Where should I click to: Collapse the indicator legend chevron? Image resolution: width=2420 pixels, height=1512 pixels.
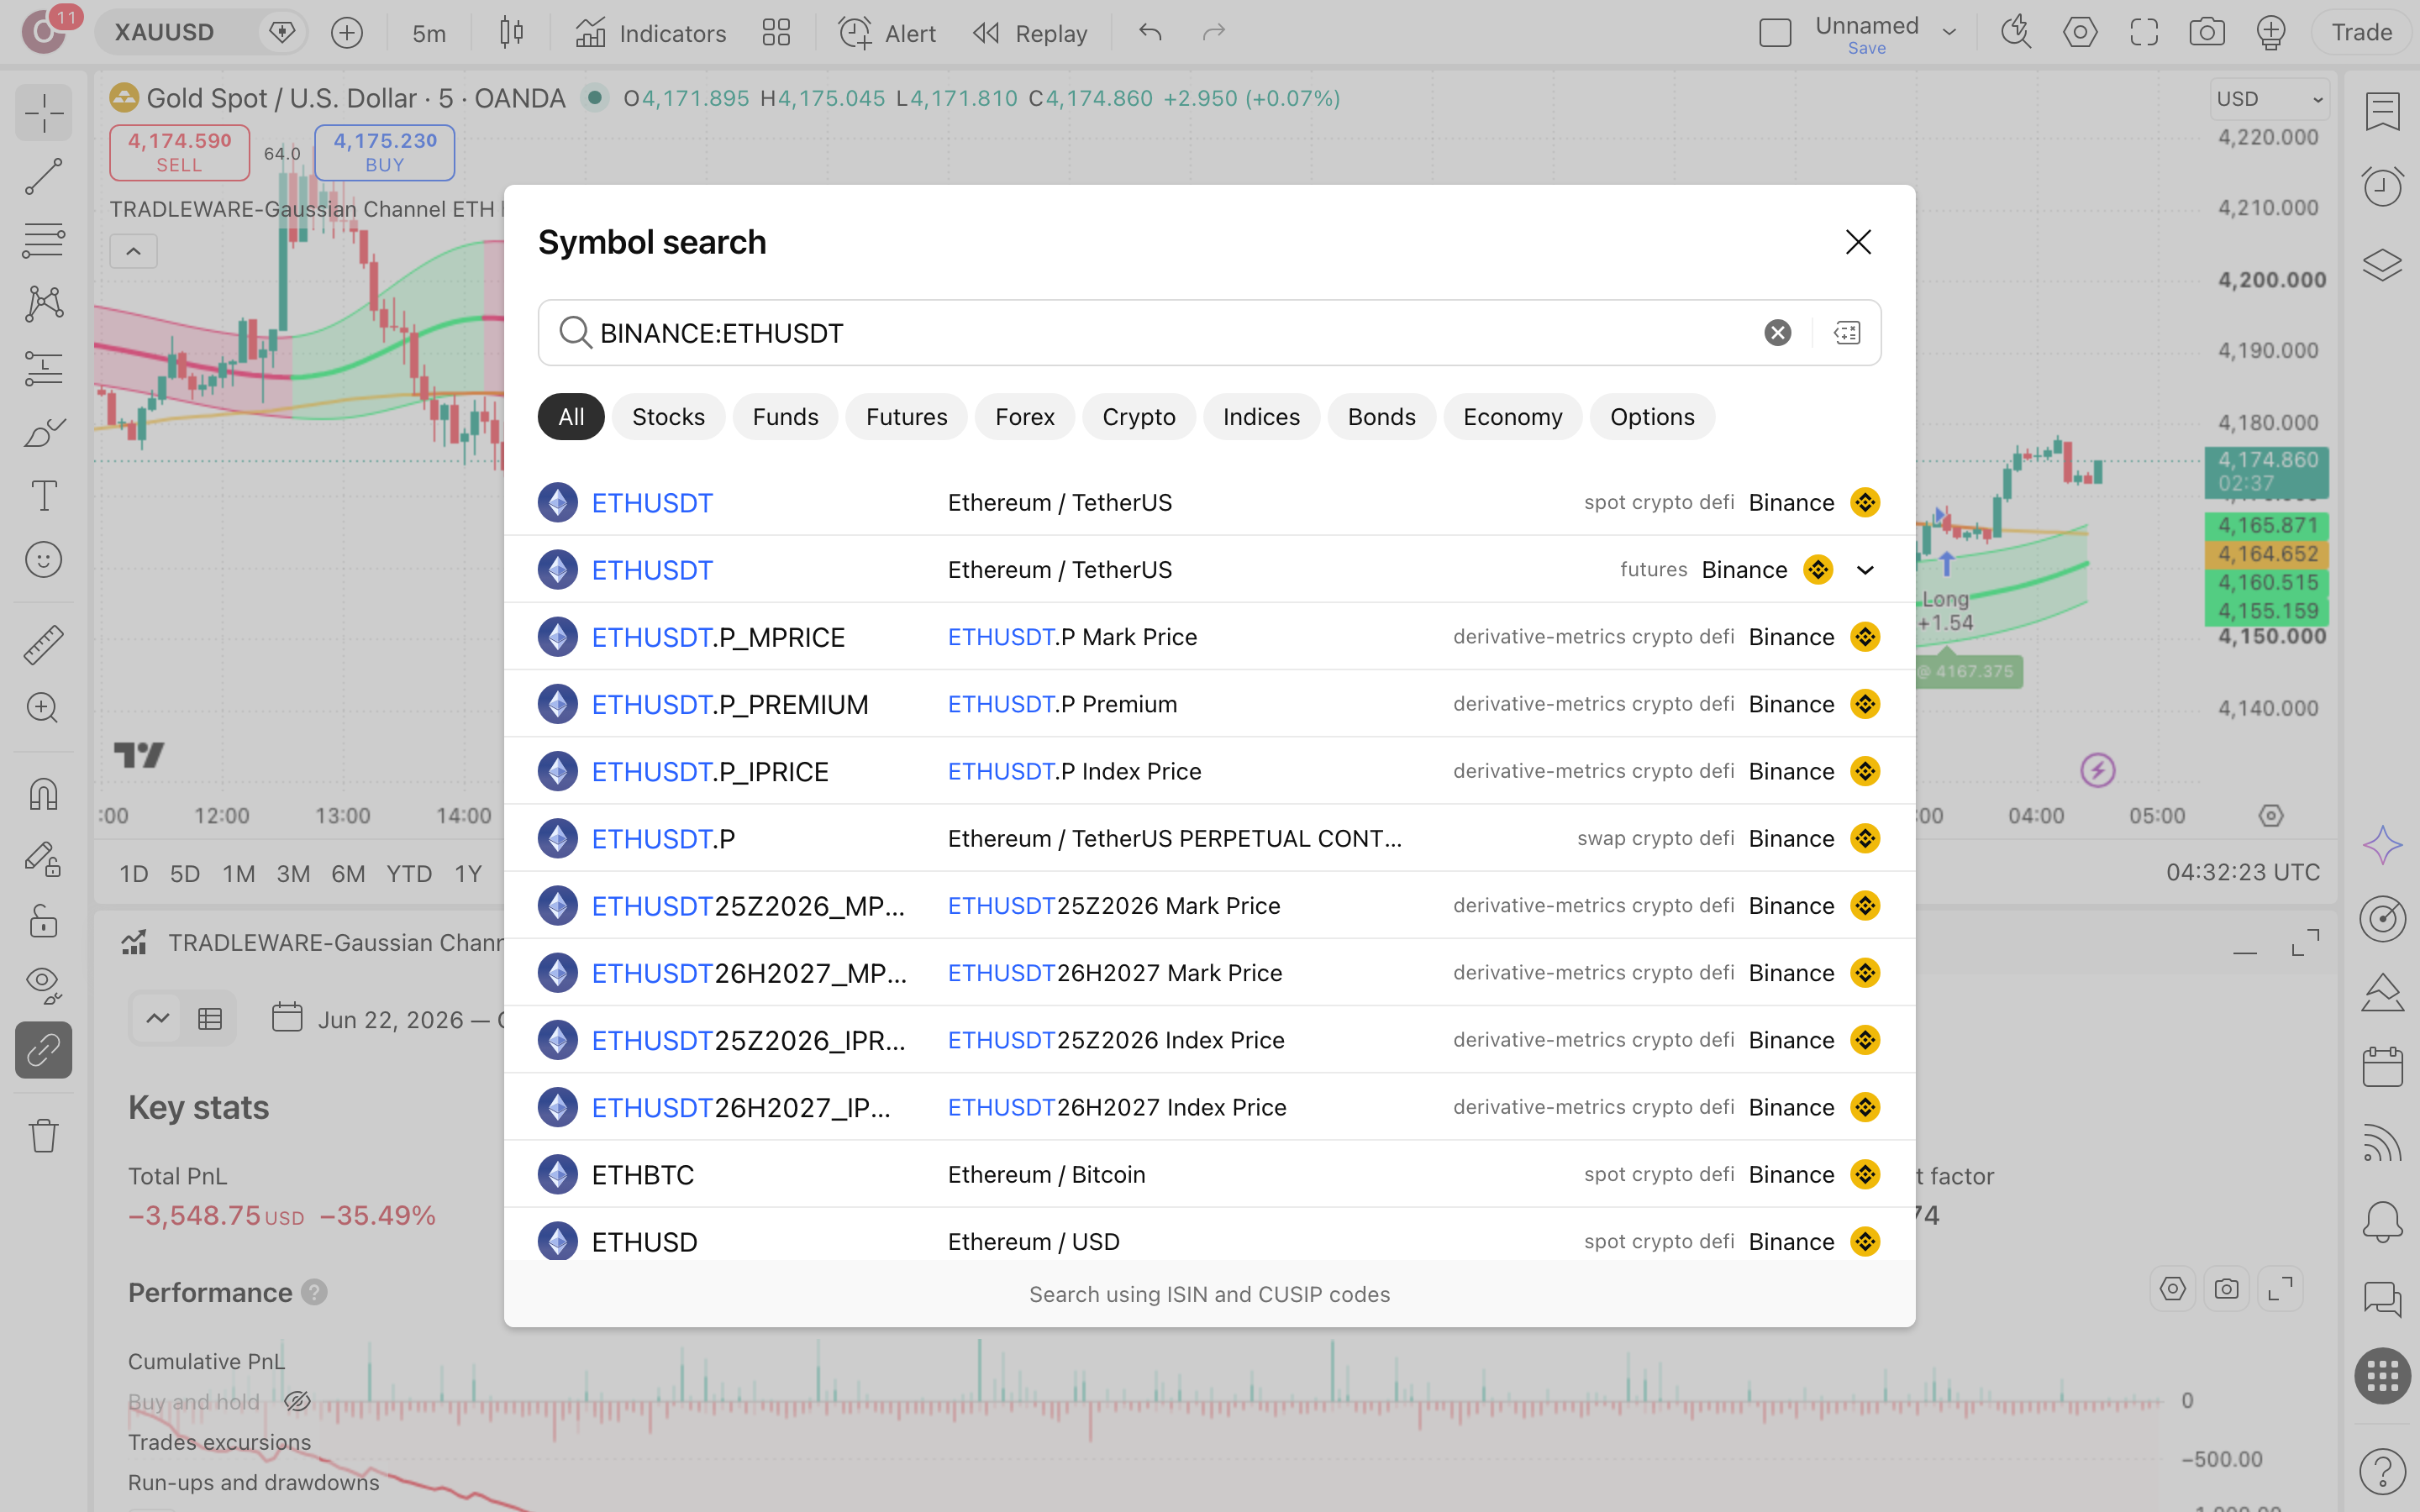133,251
